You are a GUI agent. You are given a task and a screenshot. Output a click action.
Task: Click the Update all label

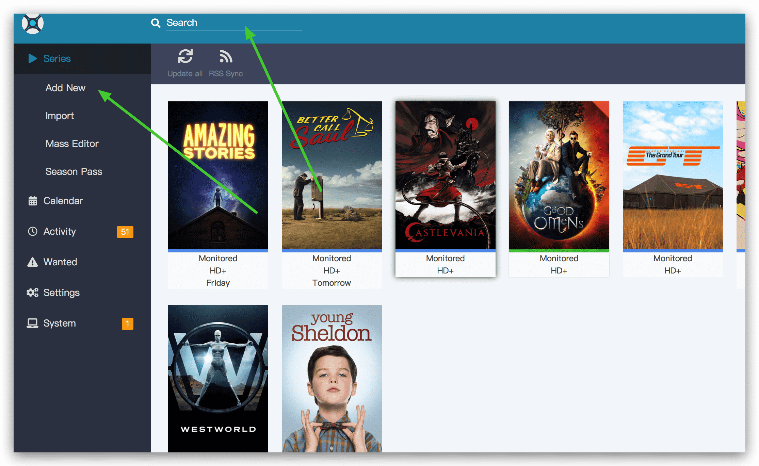pos(185,73)
